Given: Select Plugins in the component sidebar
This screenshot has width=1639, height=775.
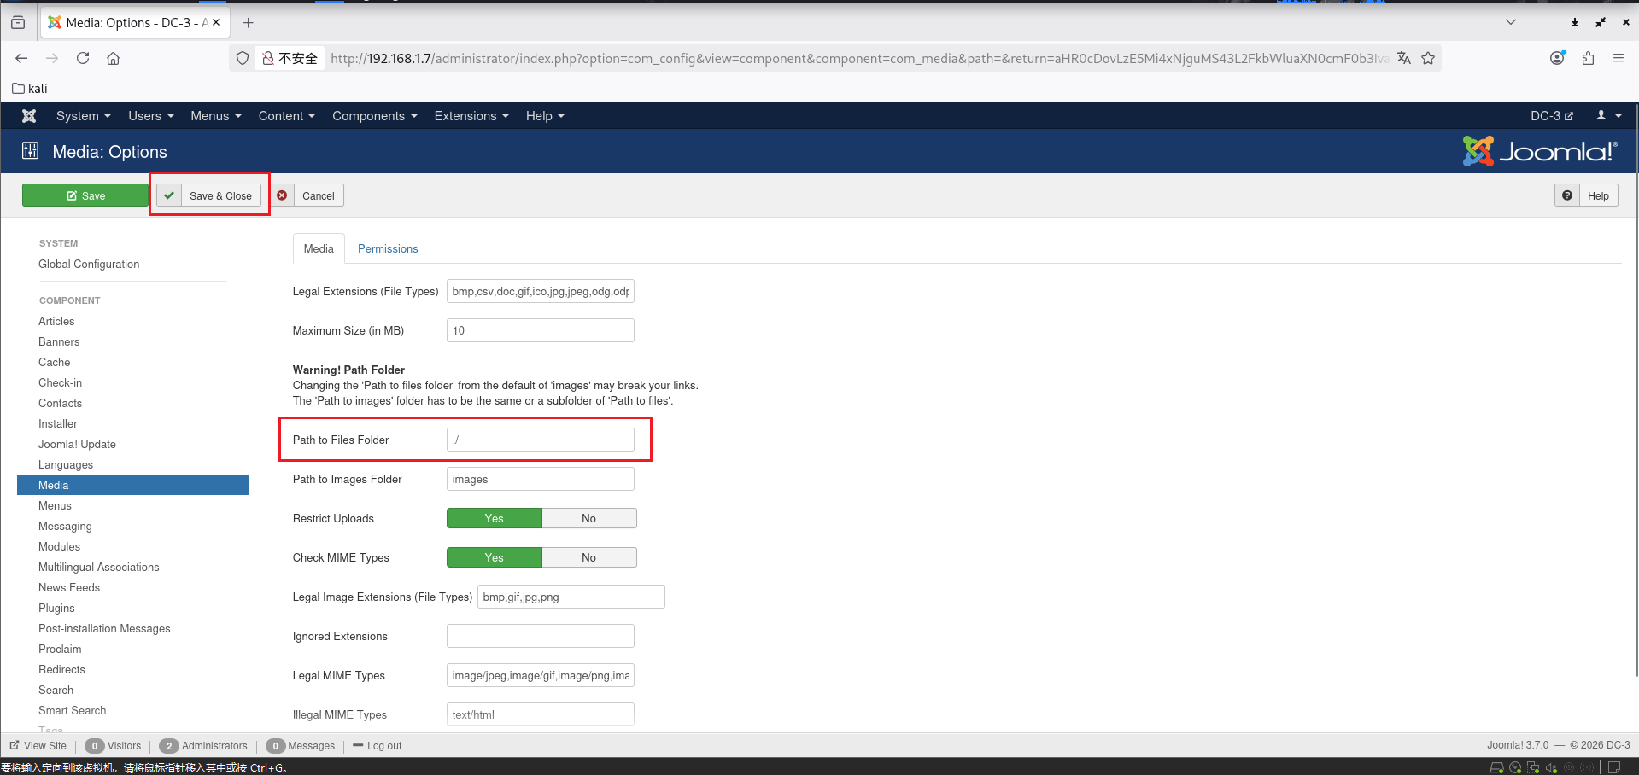Looking at the screenshot, I should coord(56,608).
